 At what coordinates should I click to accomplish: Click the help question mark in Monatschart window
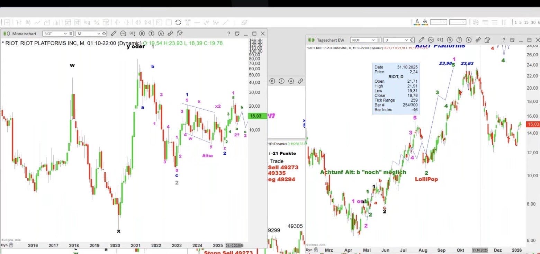pos(228,34)
